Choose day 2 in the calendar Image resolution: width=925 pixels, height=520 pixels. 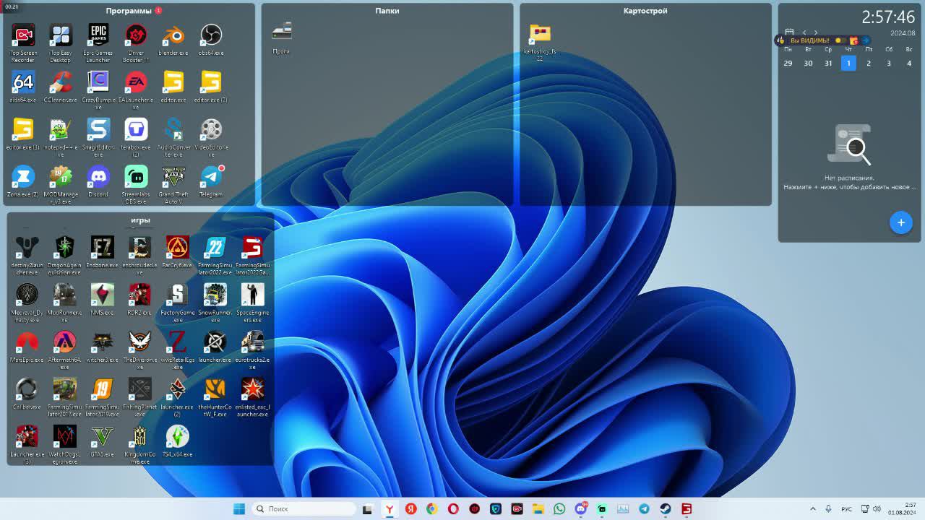(x=869, y=64)
